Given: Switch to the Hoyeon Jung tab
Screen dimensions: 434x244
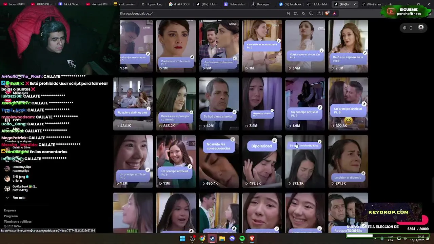Looking at the screenshot, I should click(x=152, y=4).
